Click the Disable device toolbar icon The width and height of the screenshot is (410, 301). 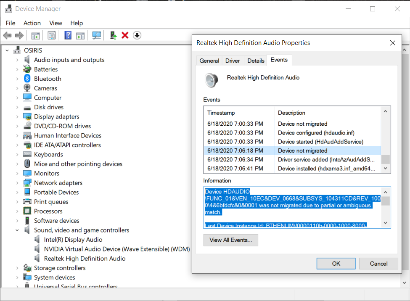(137, 35)
